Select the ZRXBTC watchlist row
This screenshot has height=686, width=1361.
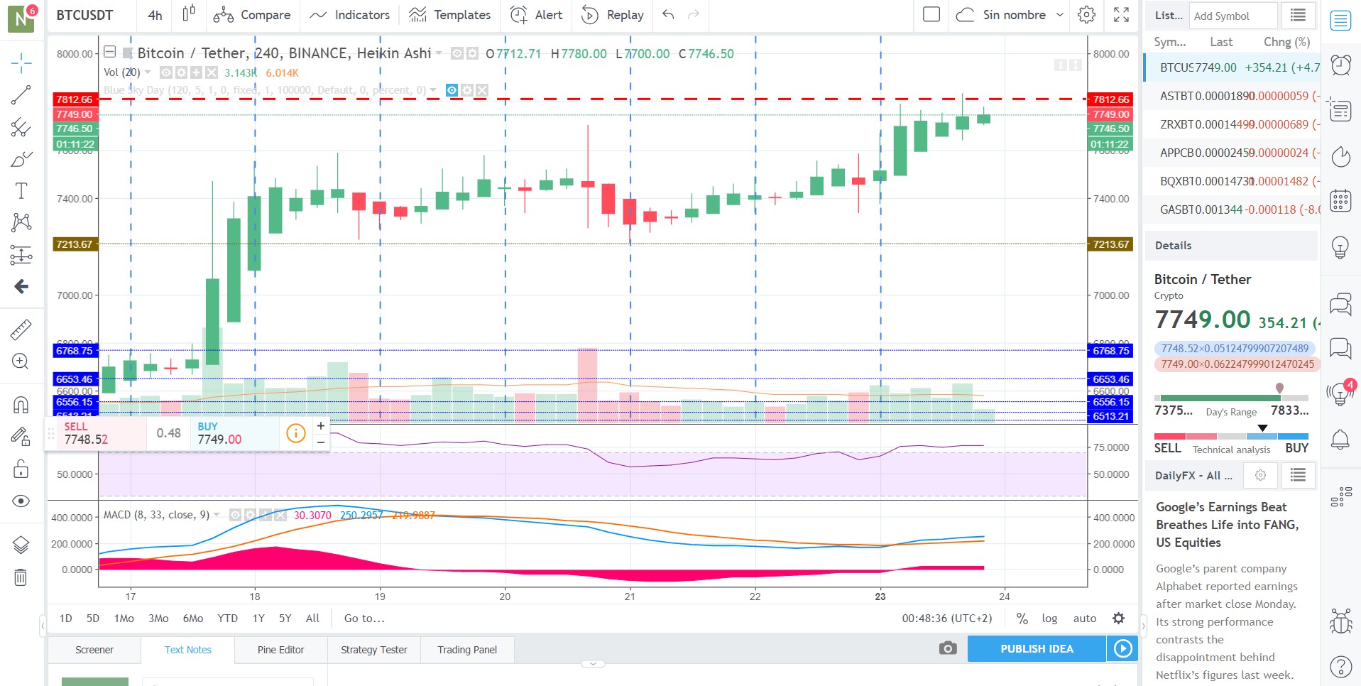pos(1232,124)
